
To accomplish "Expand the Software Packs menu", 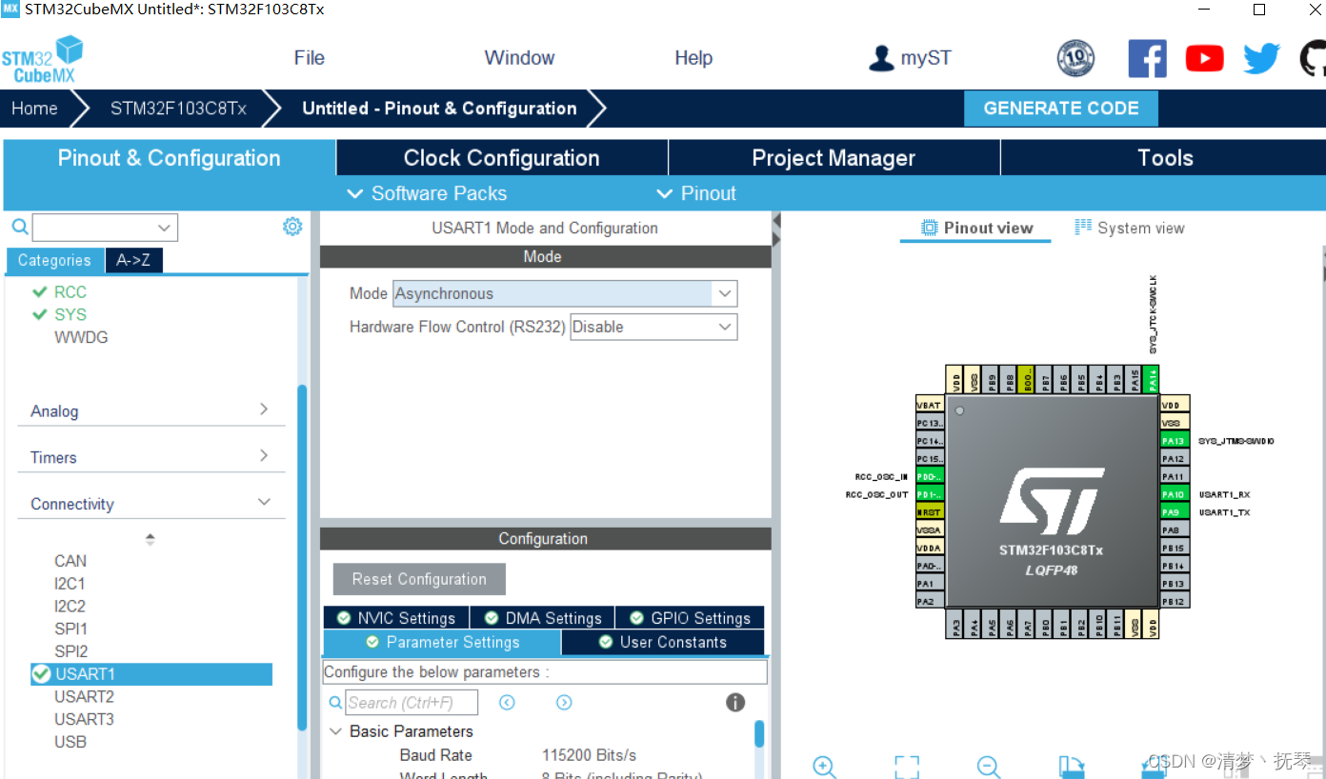I will tap(428, 193).
